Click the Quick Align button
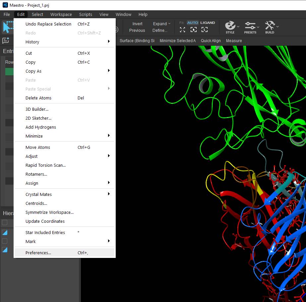The width and height of the screenshot is (306, 302). 211,40
